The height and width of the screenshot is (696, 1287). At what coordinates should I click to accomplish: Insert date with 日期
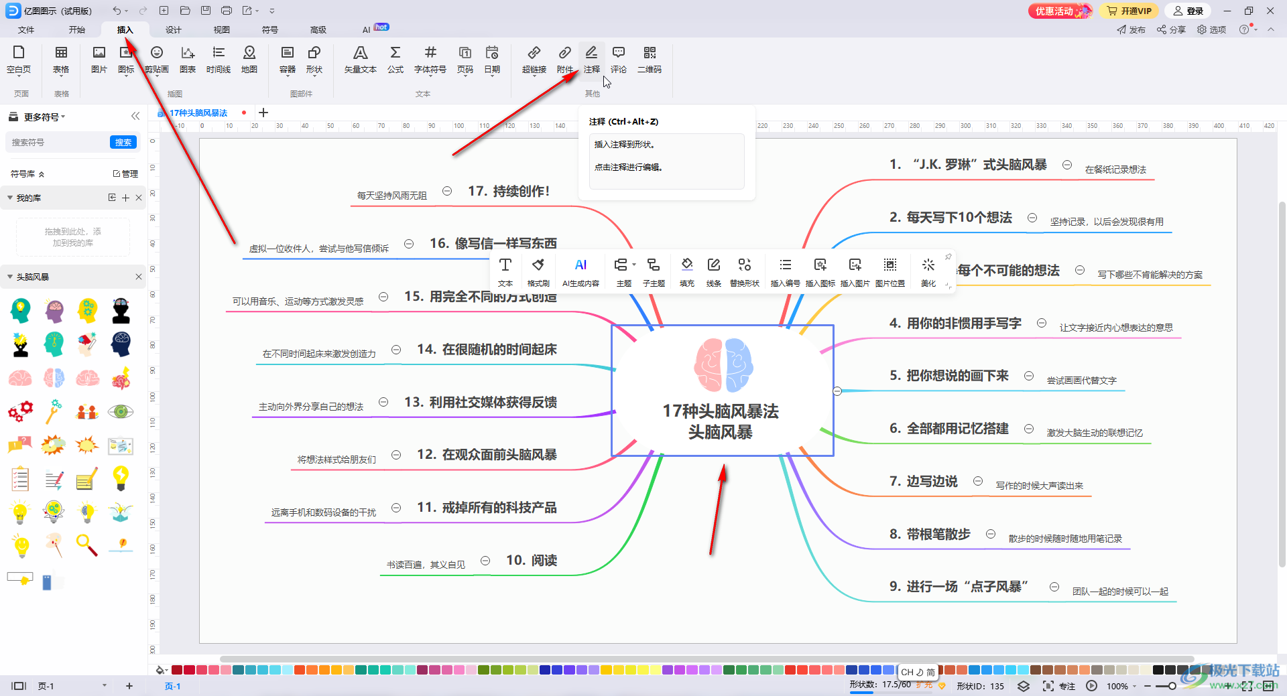(492, 59)
